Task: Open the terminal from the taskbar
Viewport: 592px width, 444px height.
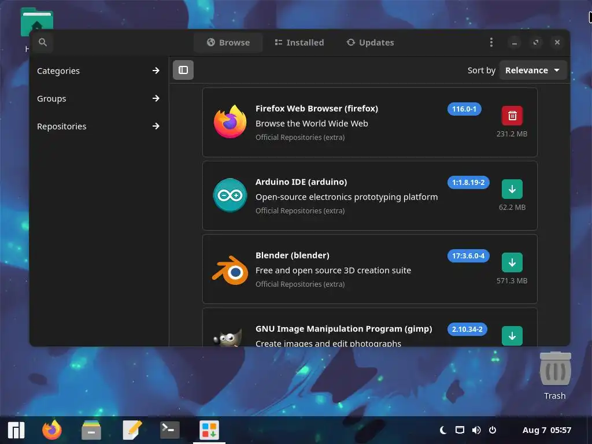Action: (x=170, y=430)
